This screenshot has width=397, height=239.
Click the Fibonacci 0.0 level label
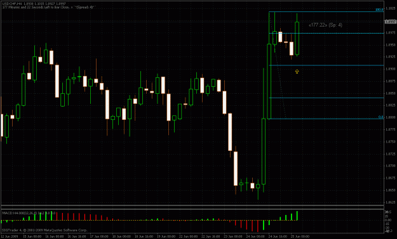pos(380,117)
